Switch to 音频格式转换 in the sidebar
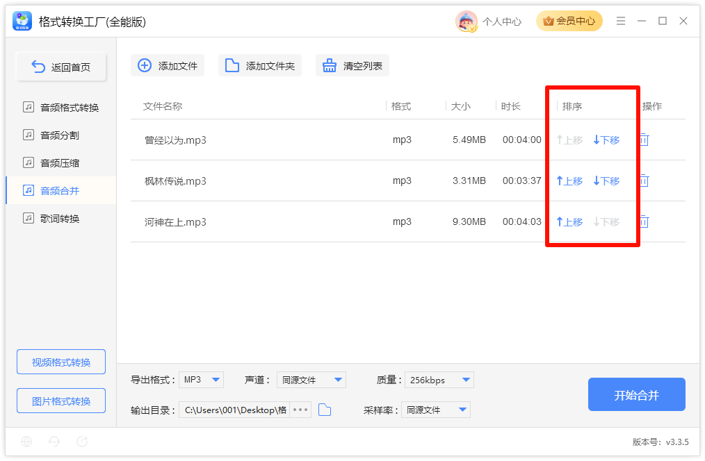 point(61,108)
